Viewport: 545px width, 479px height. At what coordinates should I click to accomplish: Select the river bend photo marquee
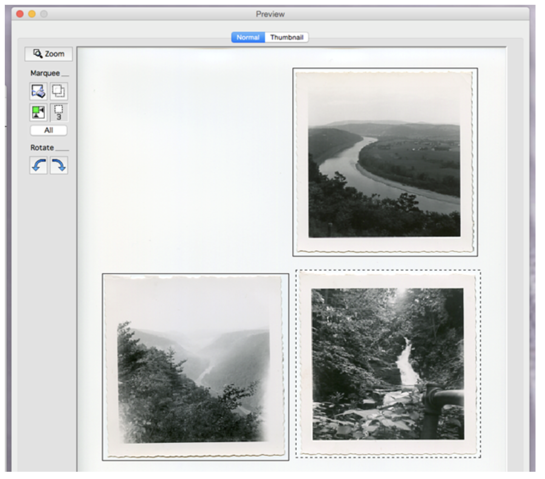[385, 162]
